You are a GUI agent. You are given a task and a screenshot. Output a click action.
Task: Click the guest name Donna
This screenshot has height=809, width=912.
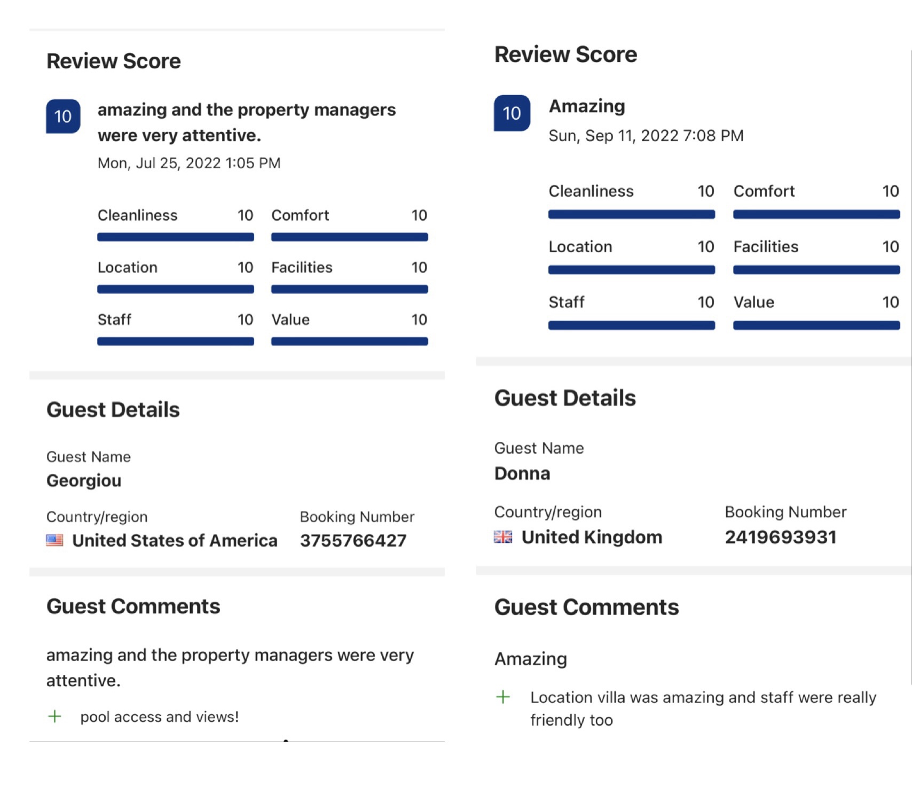522,473
